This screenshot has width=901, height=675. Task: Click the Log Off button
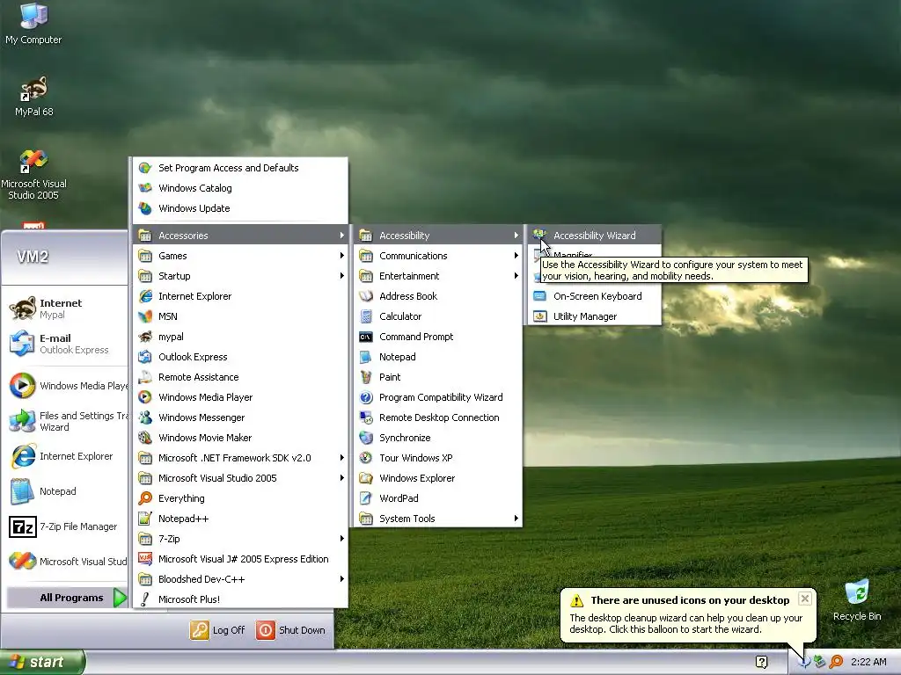(x=218, y=630)
